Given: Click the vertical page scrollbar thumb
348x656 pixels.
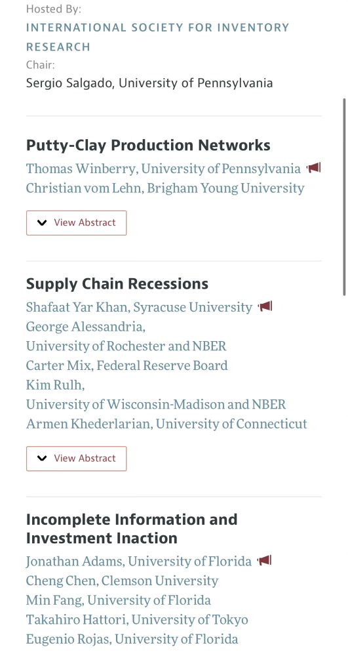Looking at the screenshot, I should point(344,197).
